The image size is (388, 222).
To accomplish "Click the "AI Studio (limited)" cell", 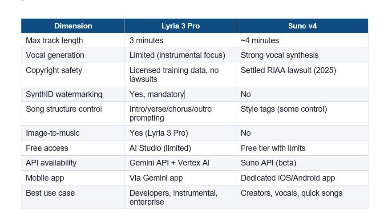I will tap(160, 148).
